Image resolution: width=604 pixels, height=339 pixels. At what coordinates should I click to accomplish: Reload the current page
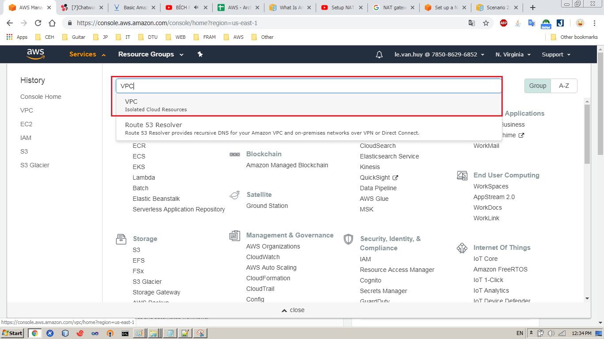(38, 23)
